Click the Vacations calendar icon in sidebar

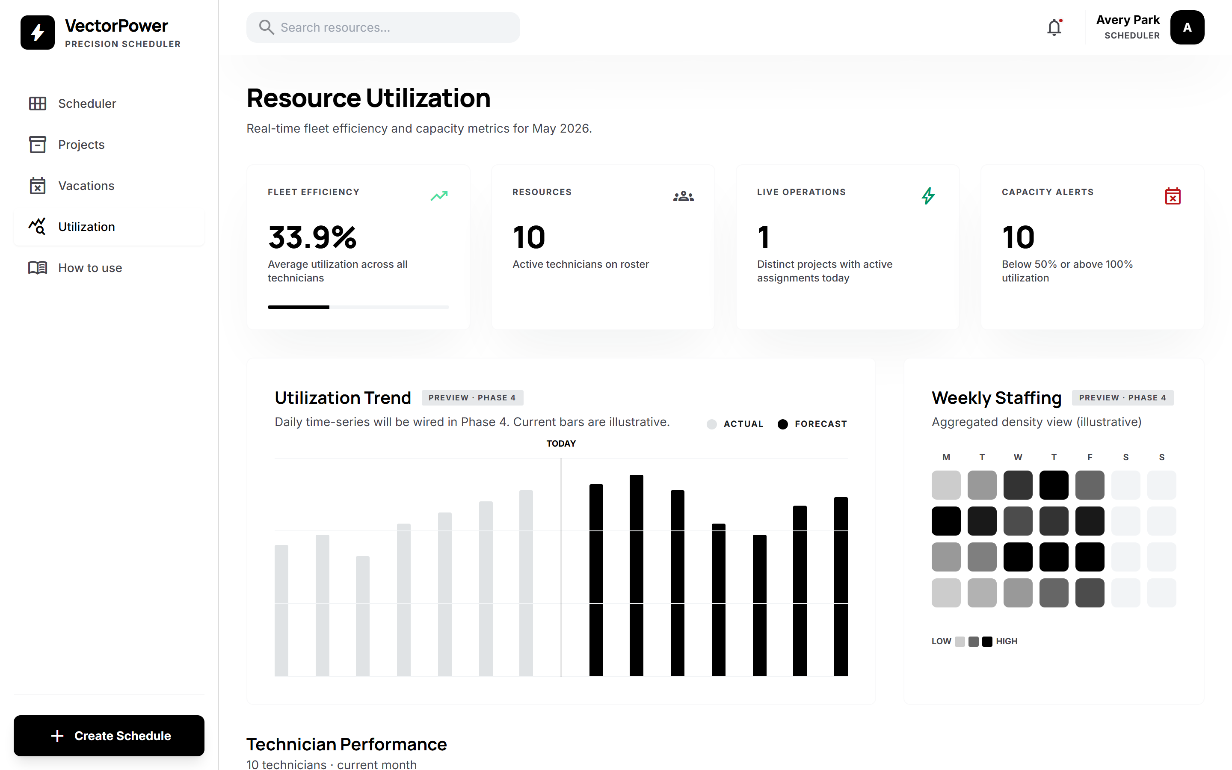37,185
